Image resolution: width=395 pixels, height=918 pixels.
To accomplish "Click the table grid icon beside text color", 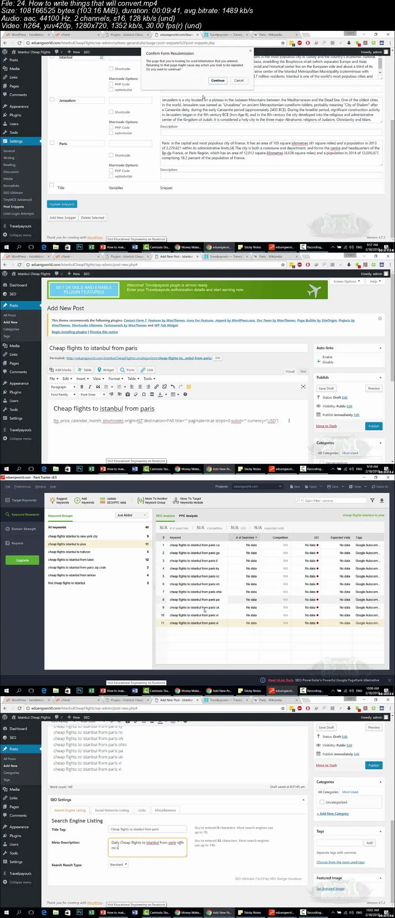I will click(x=173, y=395).
